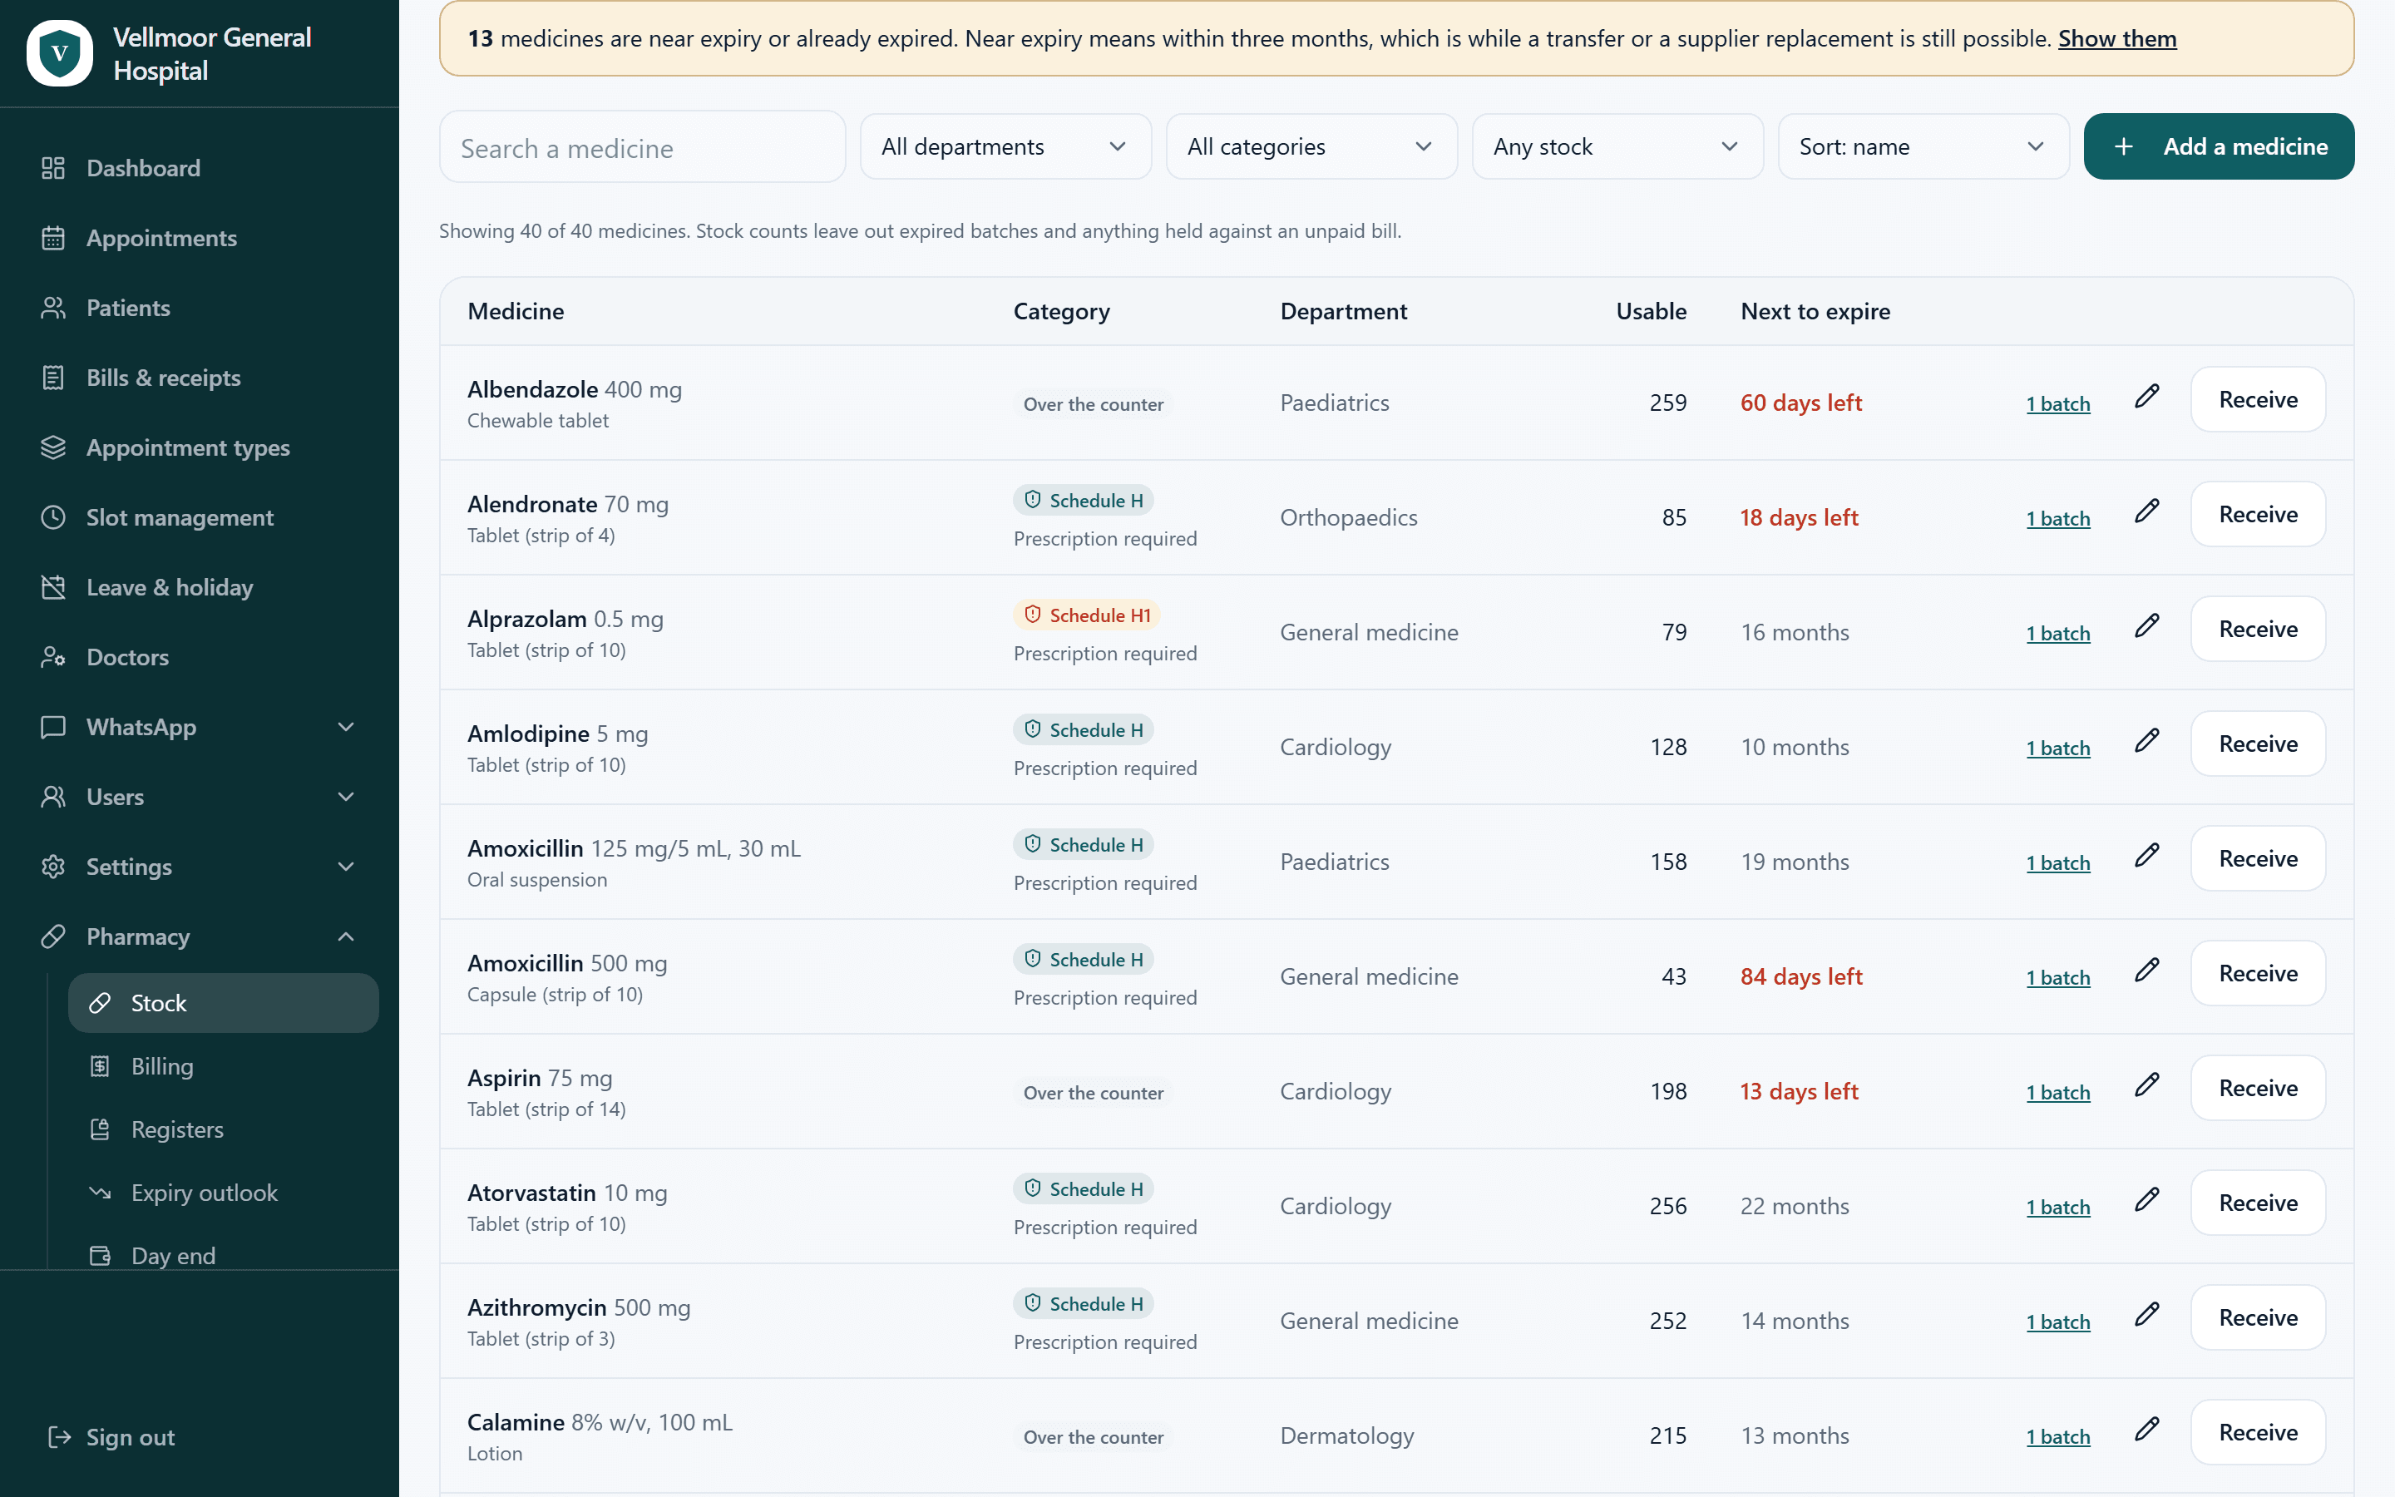Screen dimensions: 2395x1497
Task: Edit Albendazole with its pencil icon
Action: (x=2146, y=397)
